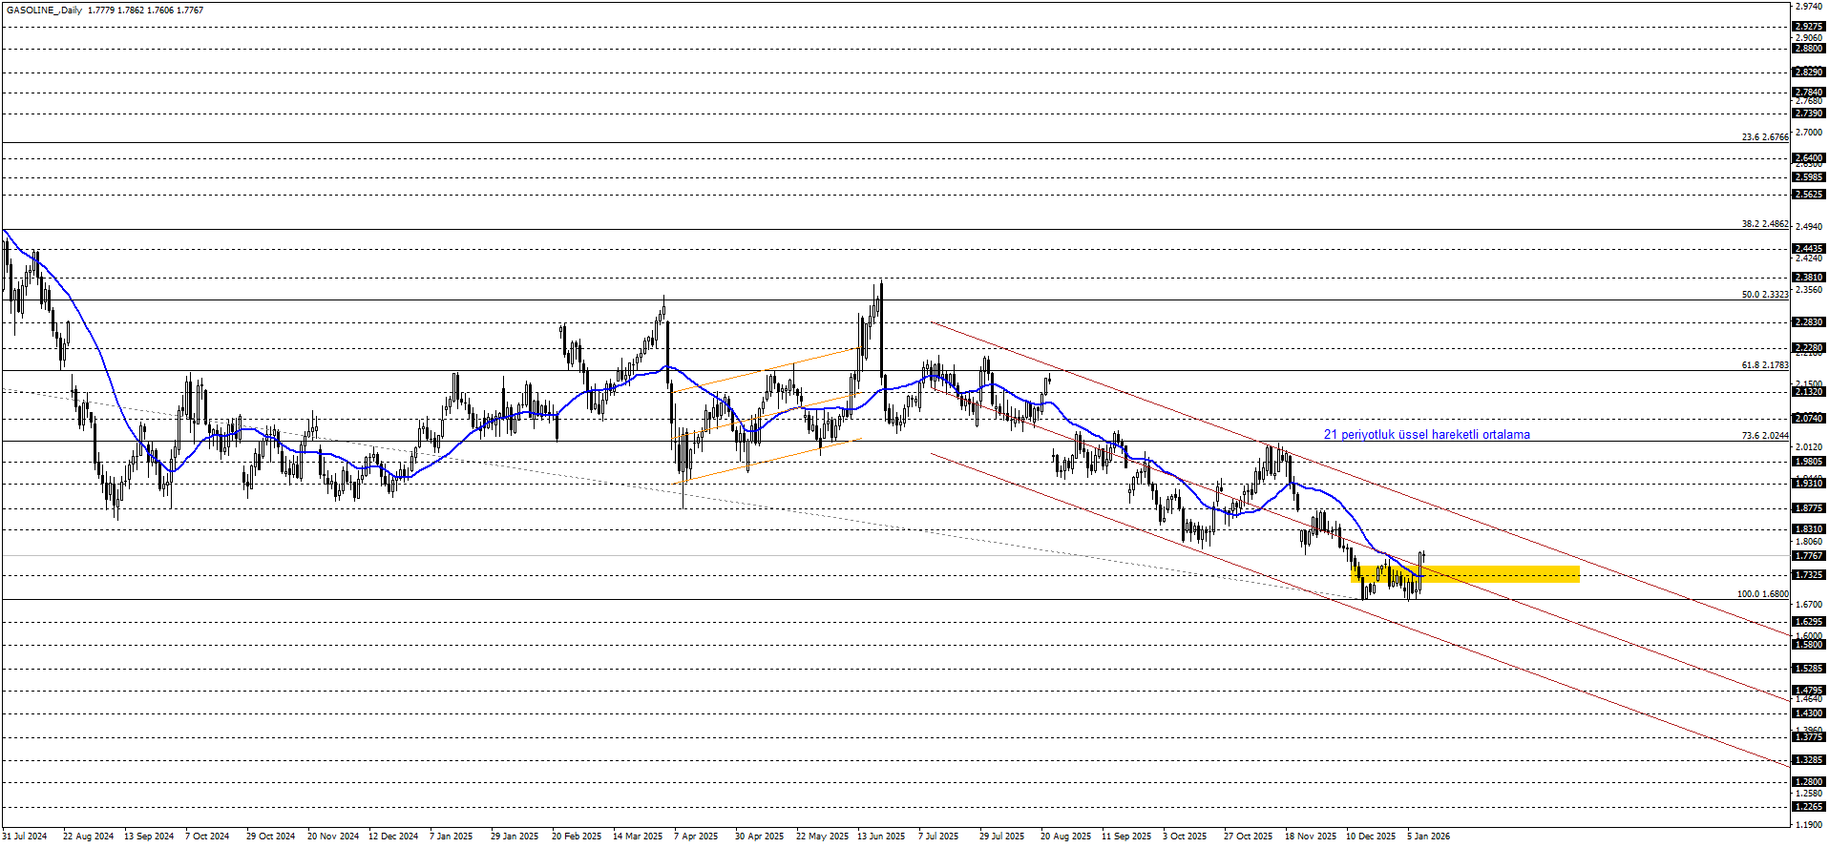Click the 1.8310 price level marker
This screenshot has height=847, width=1829.
1808,529
